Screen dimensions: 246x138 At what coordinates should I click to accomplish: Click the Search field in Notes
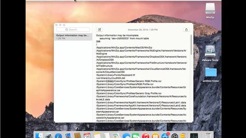[x=73, y=30]
